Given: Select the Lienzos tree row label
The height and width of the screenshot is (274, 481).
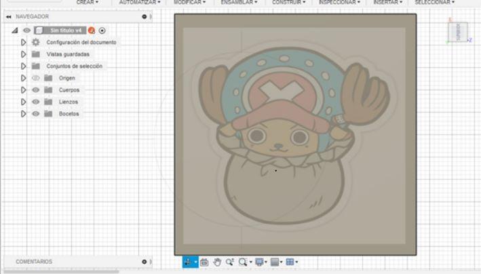Looking at the screenshot, I should click(x=69, y=102).
